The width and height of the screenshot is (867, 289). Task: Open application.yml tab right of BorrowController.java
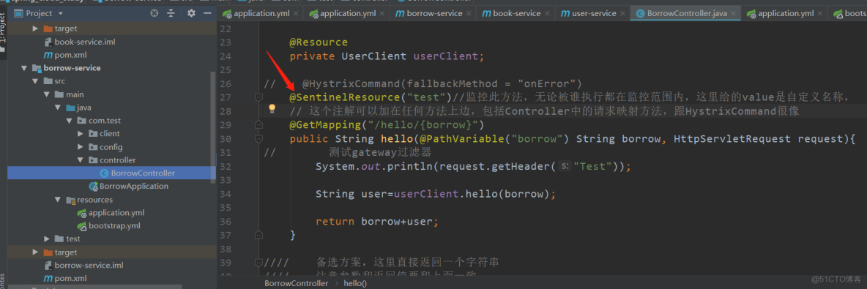pos(784,13)
